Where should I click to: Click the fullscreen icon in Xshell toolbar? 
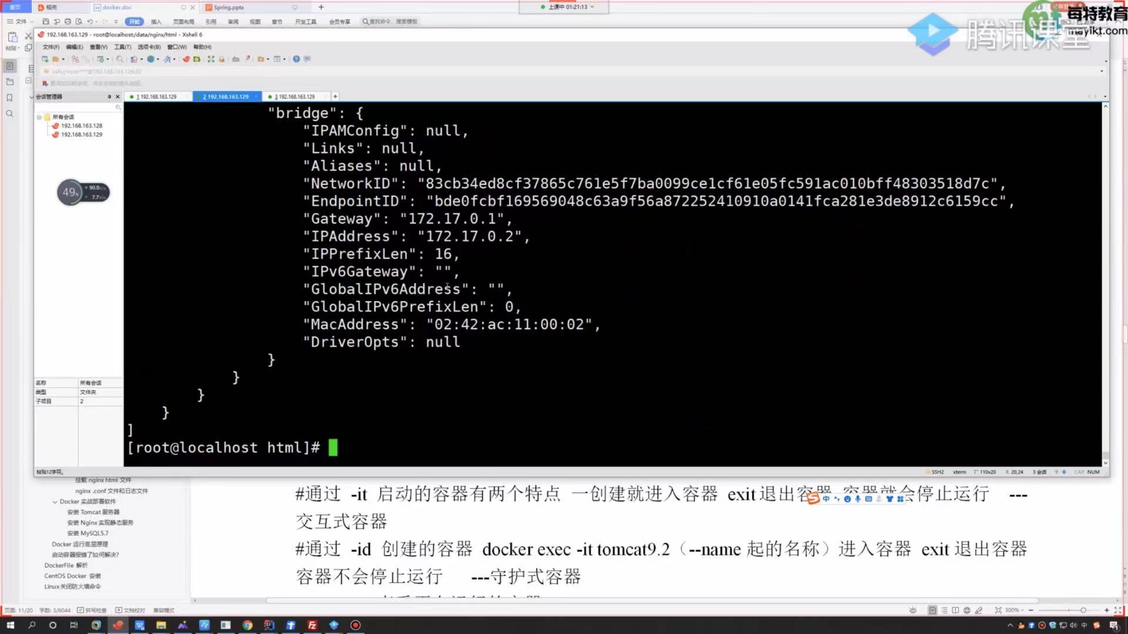[211, 59]
